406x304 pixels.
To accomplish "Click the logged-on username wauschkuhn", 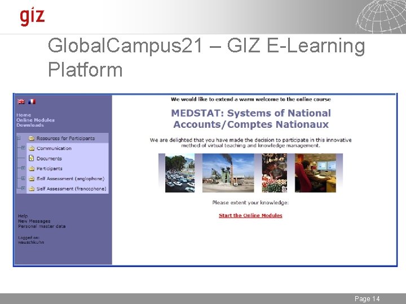I will tap(31, 243).
